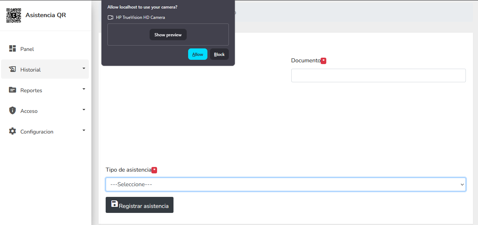This screenshot has width=478, height=225.
Task: Expand the Acceso submenu arrow
Action: pos(84,110)
